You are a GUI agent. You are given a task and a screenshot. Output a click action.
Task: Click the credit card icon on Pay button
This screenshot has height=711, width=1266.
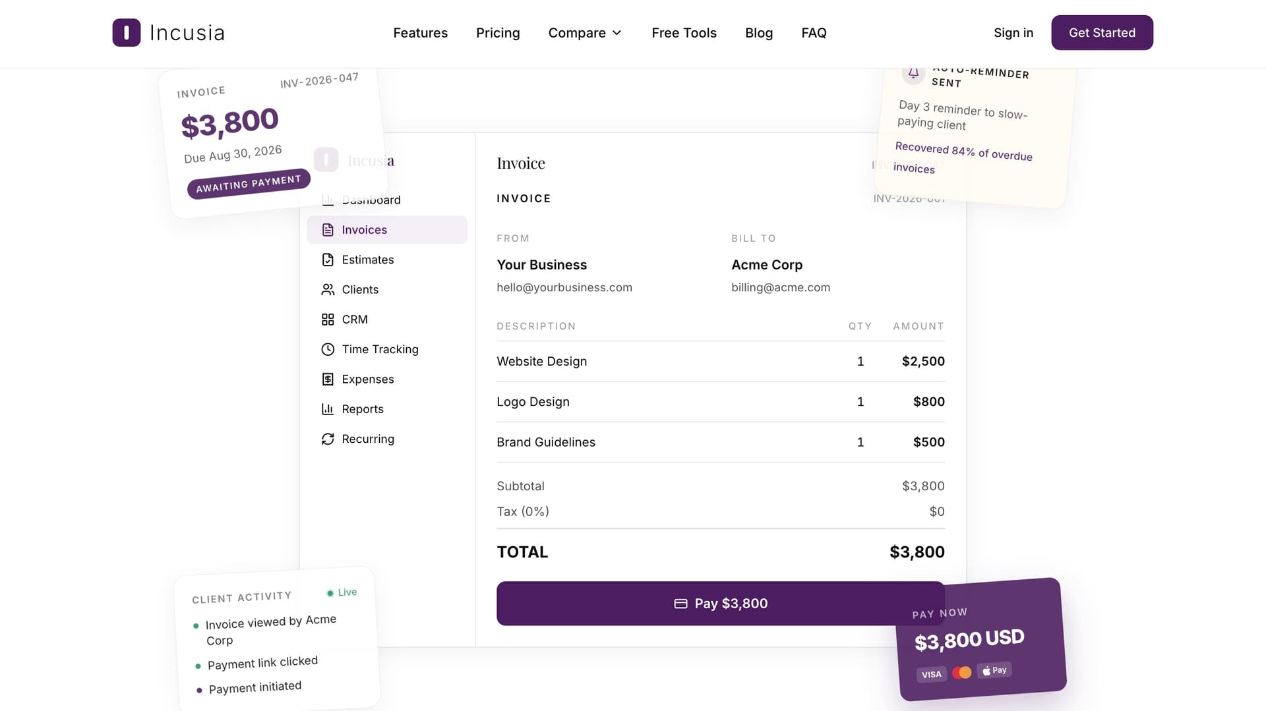(x=680, y=604)
